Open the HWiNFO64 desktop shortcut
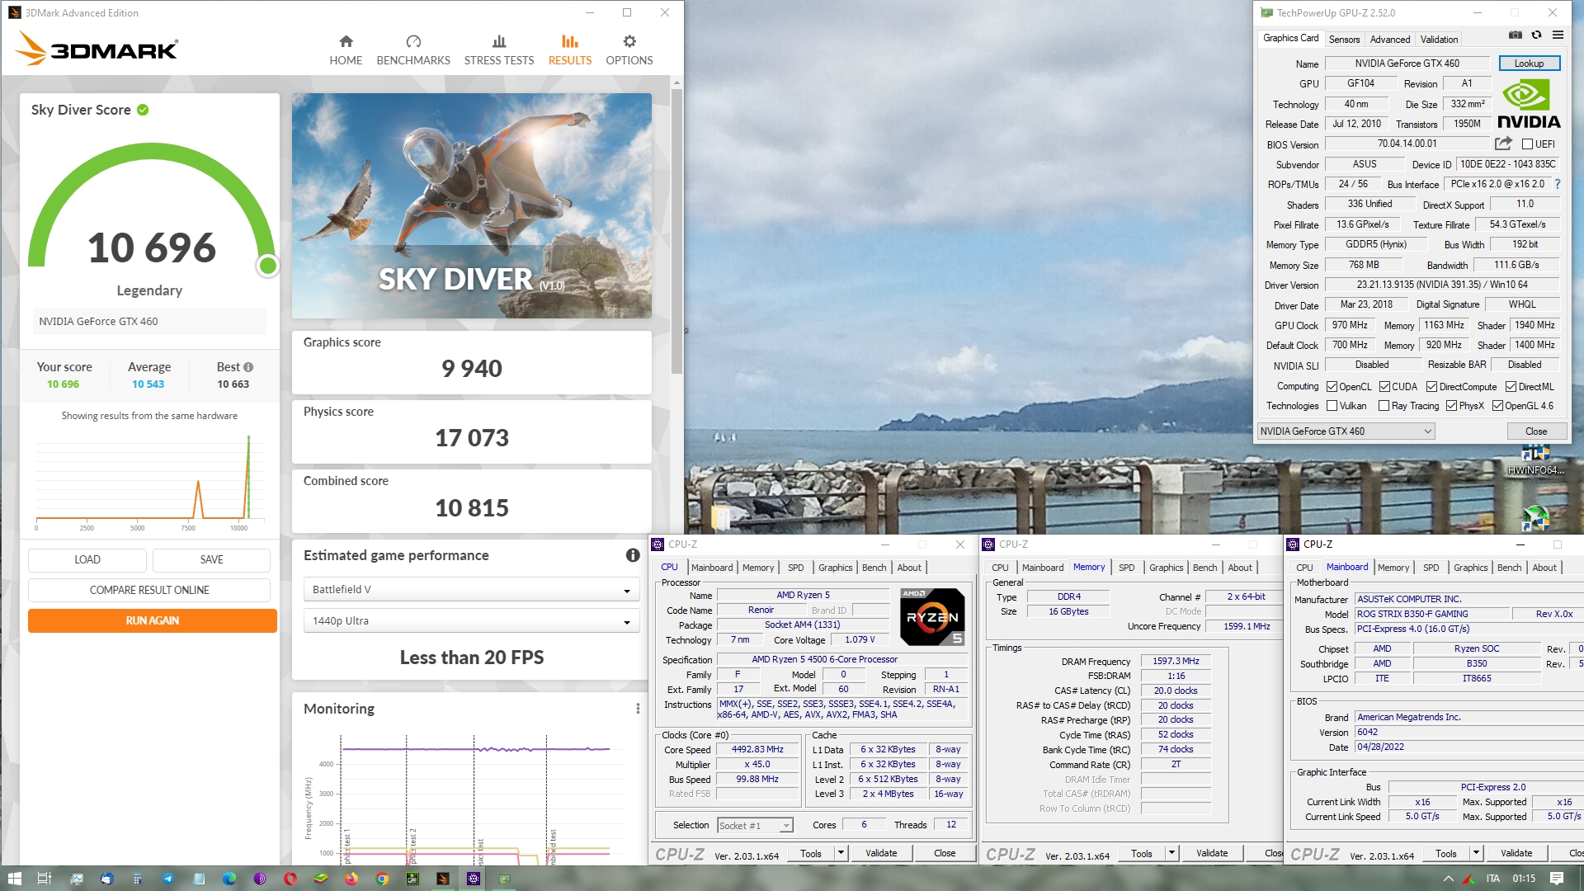Image resolution: width=1584 pixels, height=891 pixels. [x=1535, y=459]
